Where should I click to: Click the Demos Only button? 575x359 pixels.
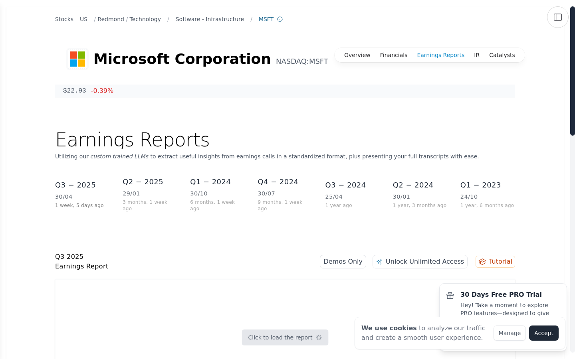point(343,262)
